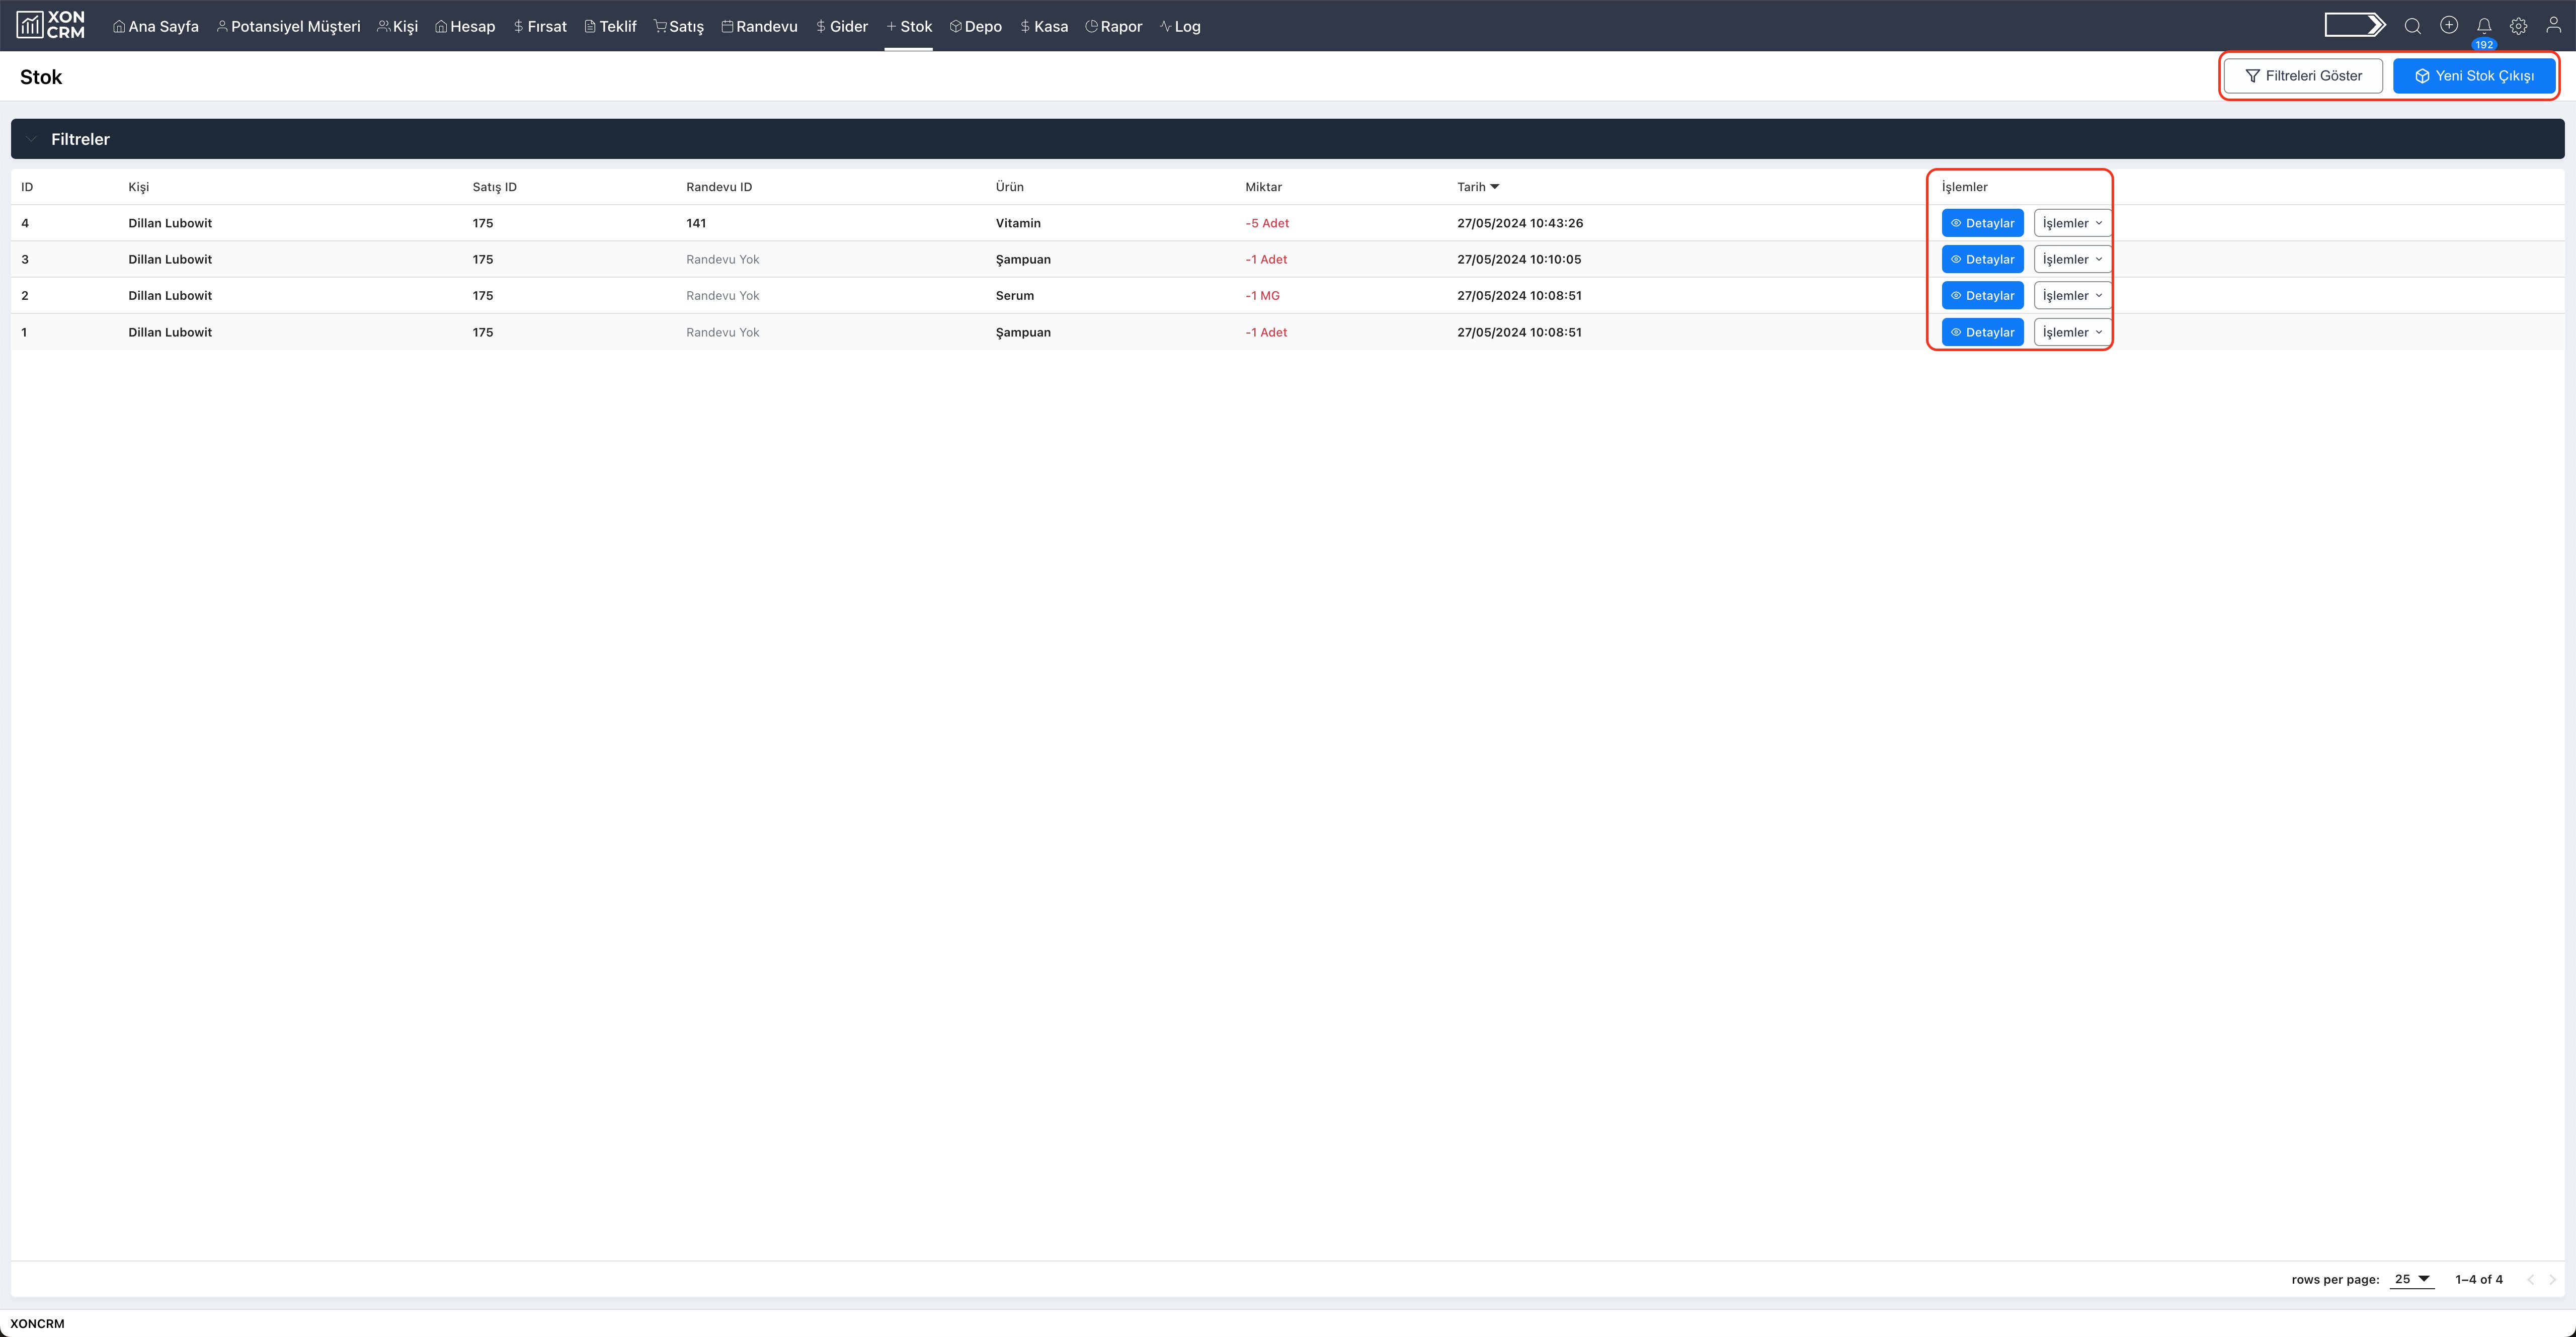This screenshot has height=1337, width=2576.
Task: Click the Kişi column header
Action: click(138, 187)
